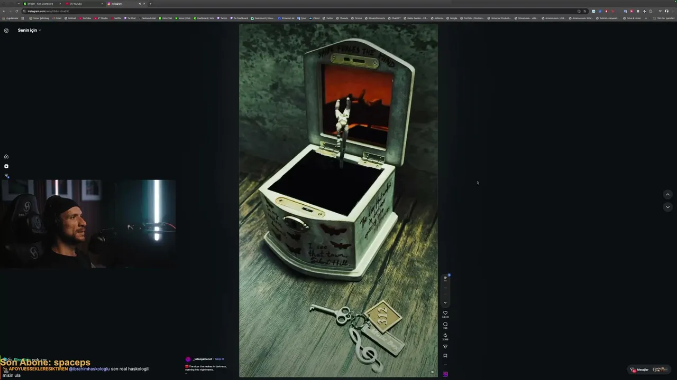Screen dimensions: 677x380
Task: Open the ChatGPT bookmark
Action: click(394, 18)
